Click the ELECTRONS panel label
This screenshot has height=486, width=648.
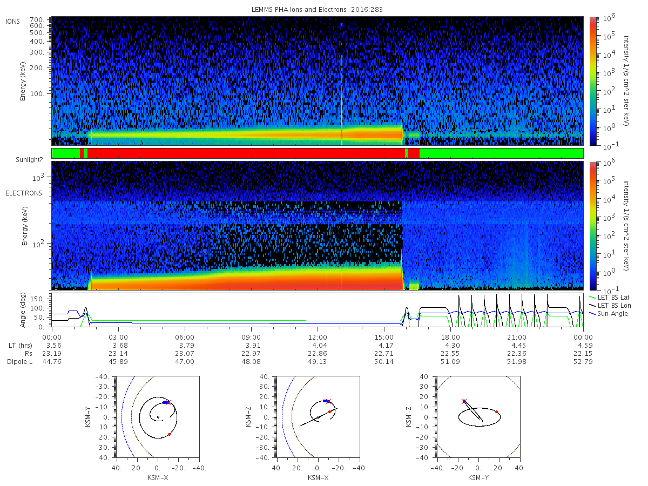[x=24, y=193]
